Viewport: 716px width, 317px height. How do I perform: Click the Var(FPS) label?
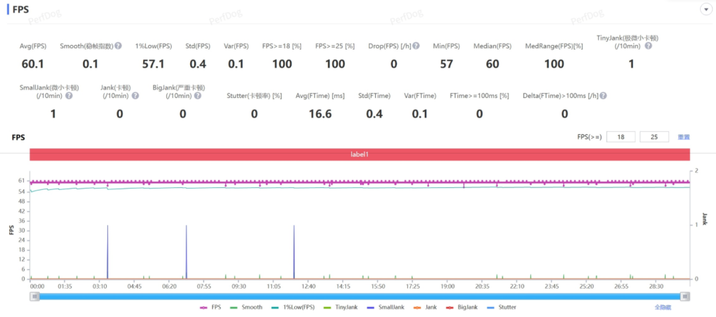pyautogui.click(x=236, y=46)
